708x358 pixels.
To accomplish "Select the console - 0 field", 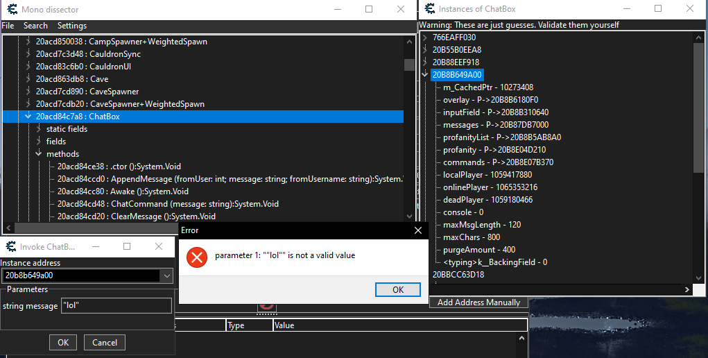I will point(463,212).
